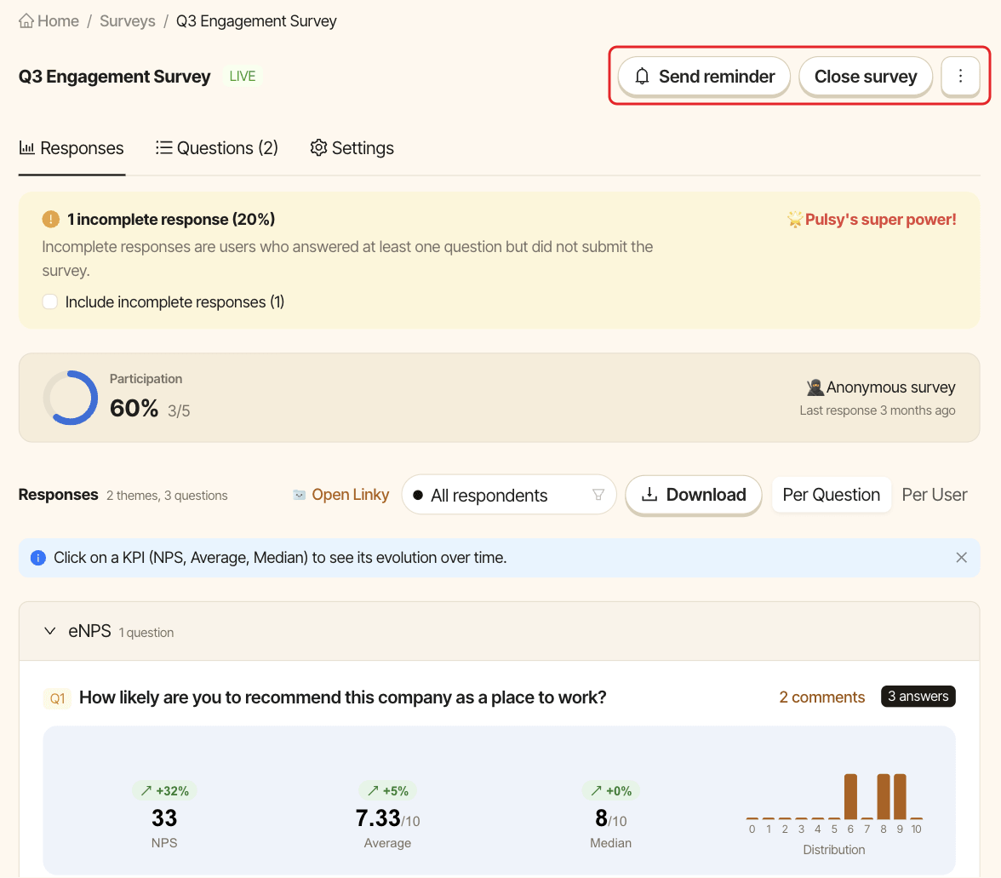
Task: Click the 'Last response 3 months ago' text
Action: click(x=877, y=410)
